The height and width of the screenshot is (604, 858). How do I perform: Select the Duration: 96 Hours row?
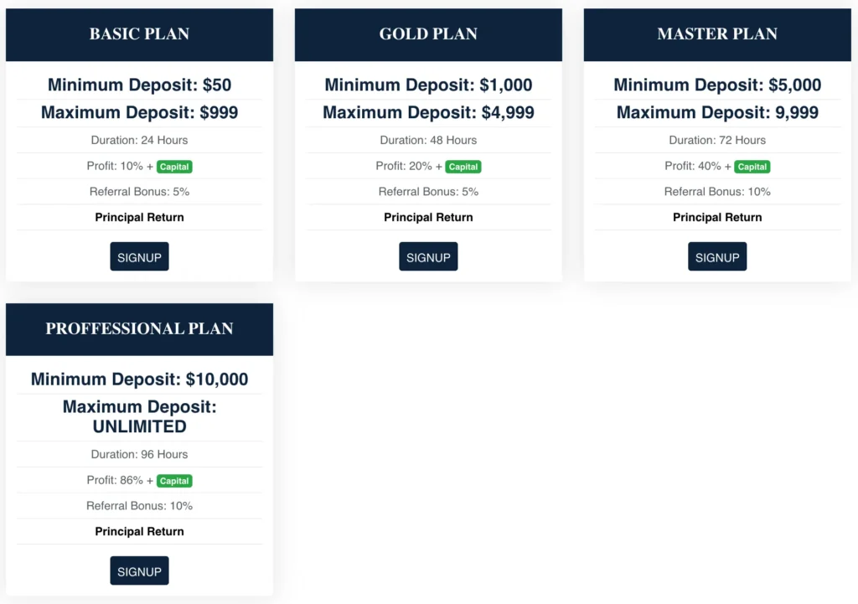pos(139,454)
